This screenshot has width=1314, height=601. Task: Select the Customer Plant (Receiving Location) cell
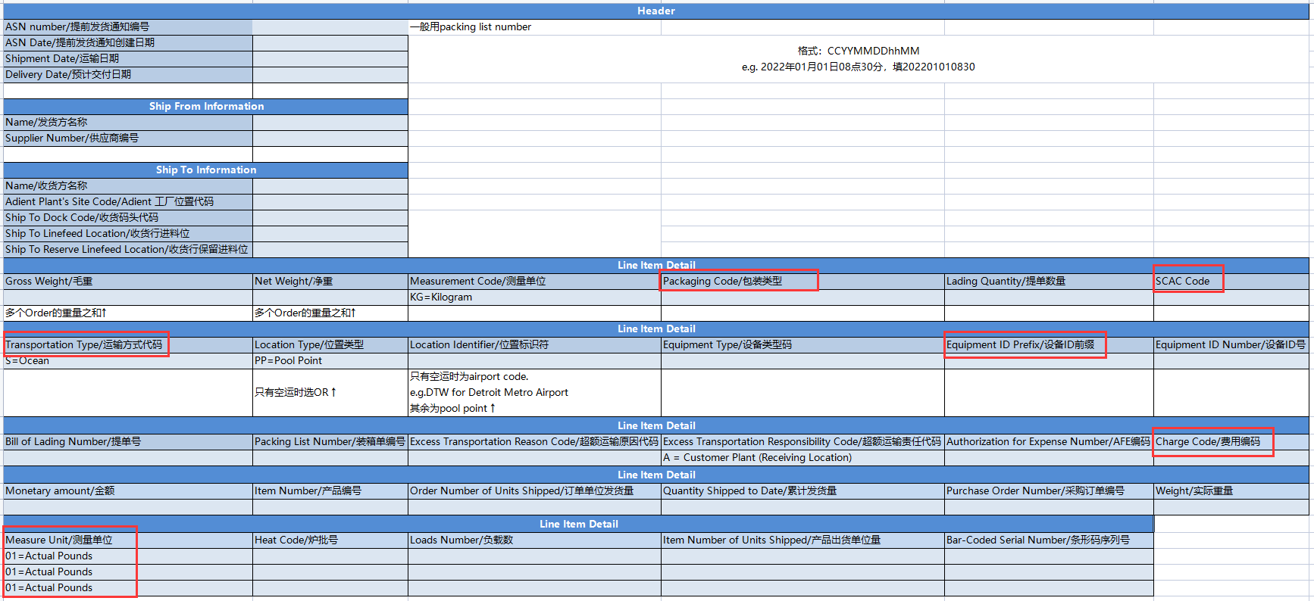pyautogui.click(x=802, y=457)
